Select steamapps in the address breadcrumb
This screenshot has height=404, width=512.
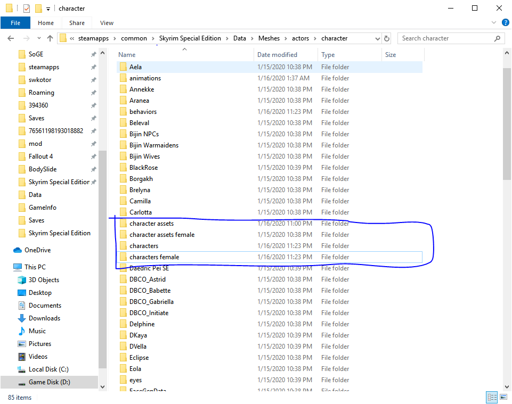(x=93, y=38)
